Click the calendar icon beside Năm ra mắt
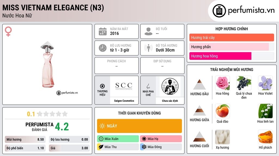Image resolution: width=279 pixels, height=156 pixels. click(103, 31)
